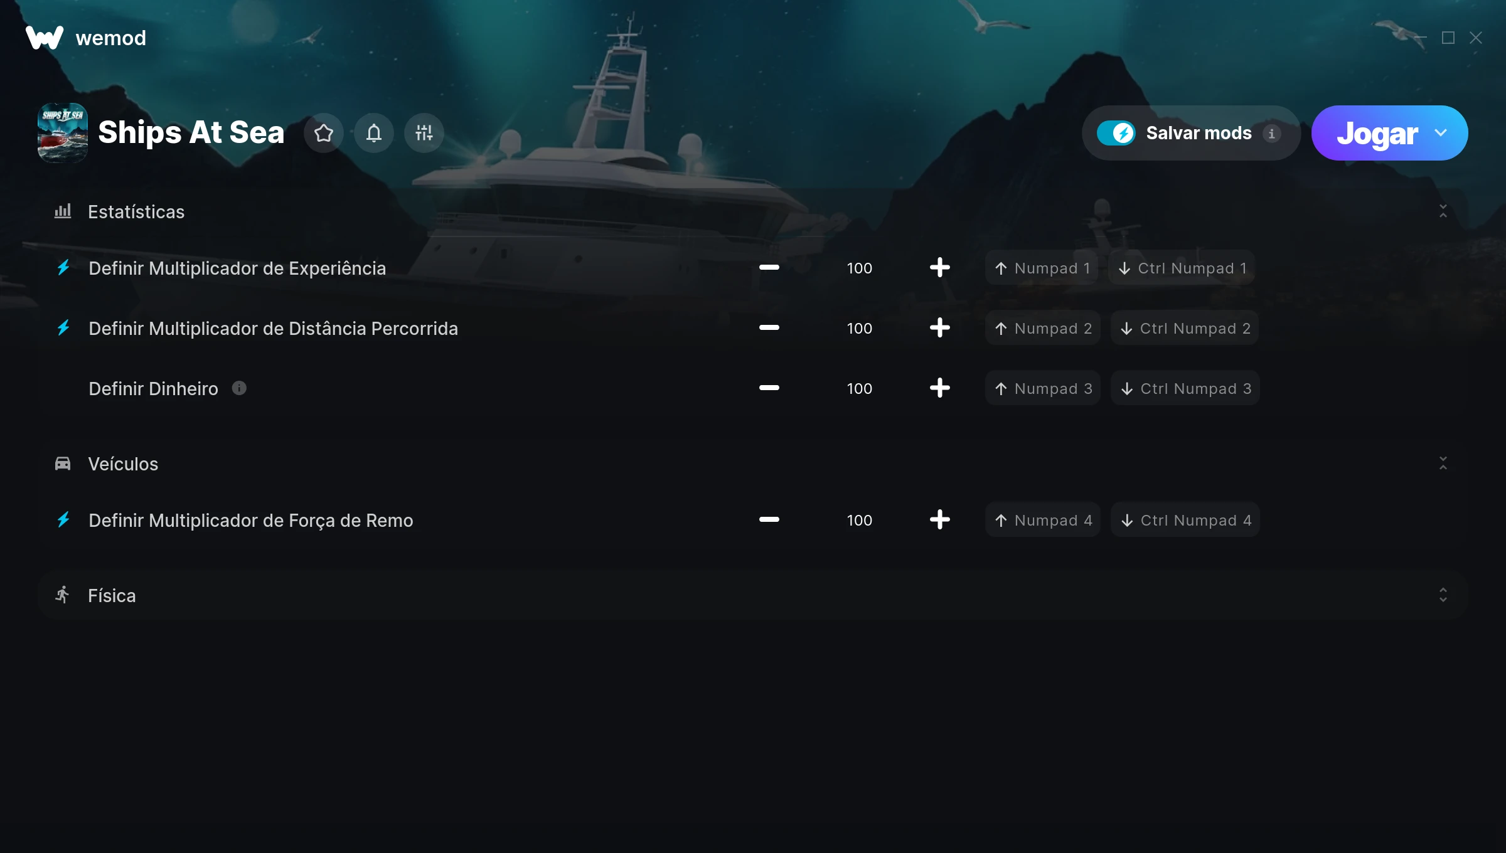
Task: Increase Multiplicador de Experiência with plus
Action: pyautogui.click(x=940, y=268)
